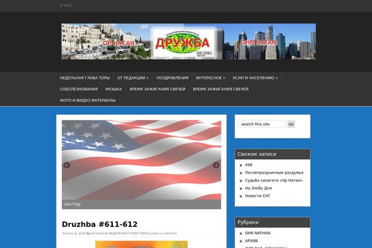372x248 pixels.
Task: Open the О НАС top link
Action: tap(66, 5)
